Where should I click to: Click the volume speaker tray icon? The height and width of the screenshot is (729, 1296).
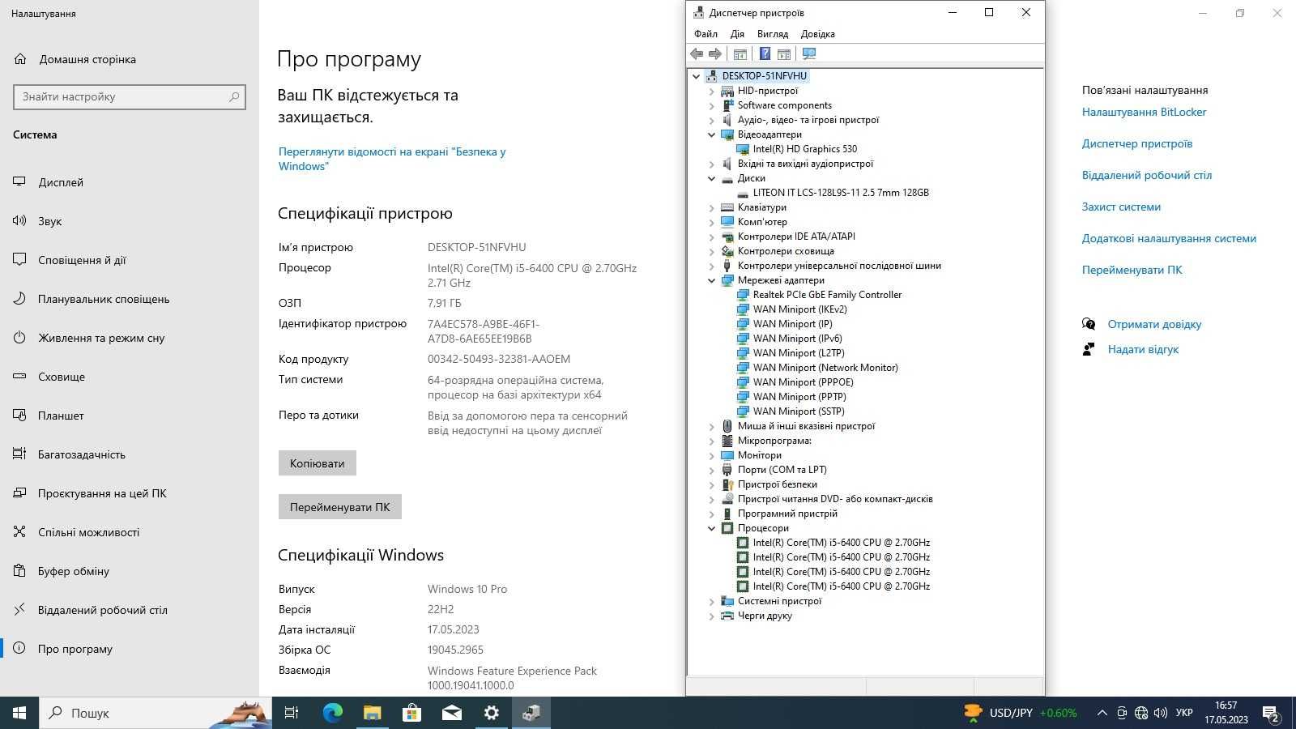[x=1161, y=713]
